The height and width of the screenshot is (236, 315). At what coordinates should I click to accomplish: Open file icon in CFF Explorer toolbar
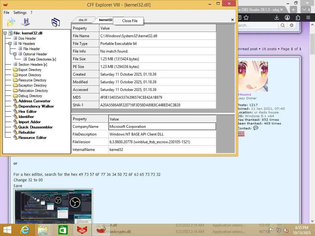tap(11, 22)
